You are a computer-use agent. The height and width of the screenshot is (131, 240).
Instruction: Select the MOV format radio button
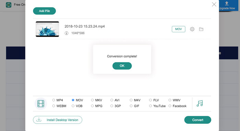[73, 100]
